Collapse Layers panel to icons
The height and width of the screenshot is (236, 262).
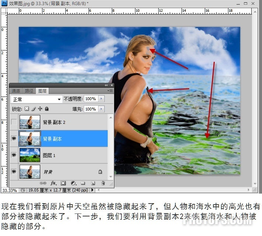[106, 85]
